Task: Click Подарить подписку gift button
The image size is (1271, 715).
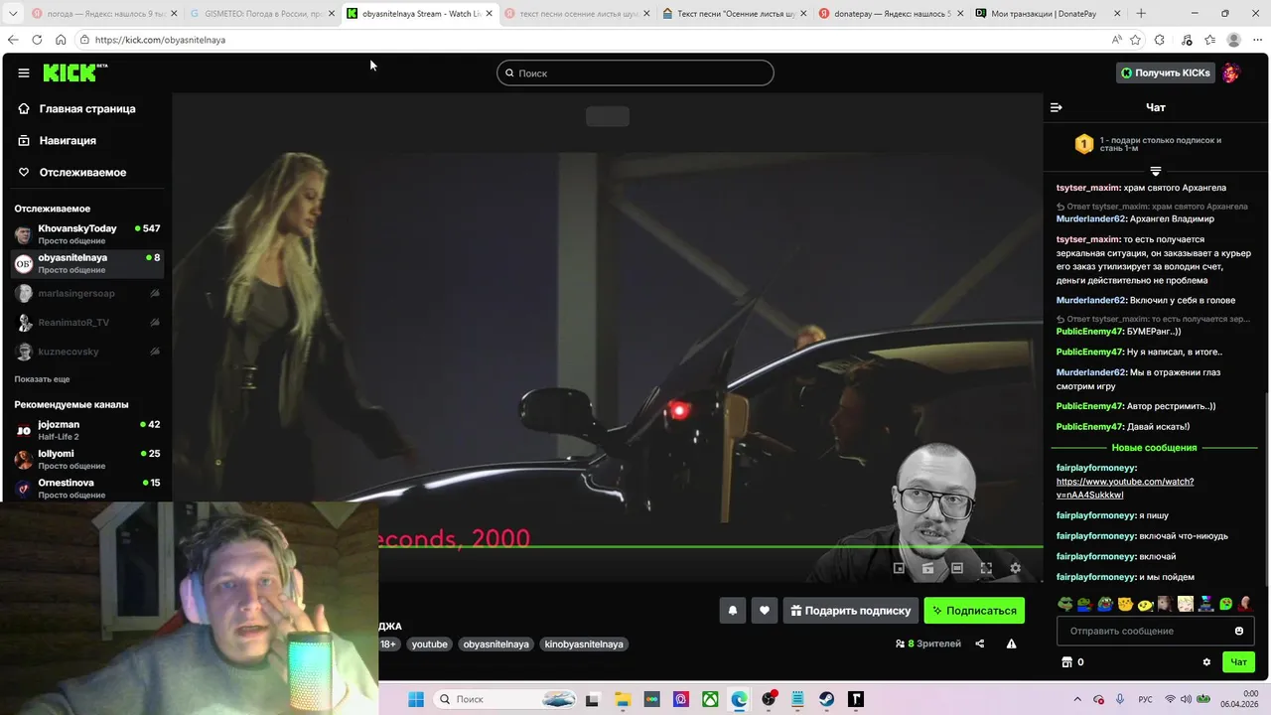Action: click(850, 611)
